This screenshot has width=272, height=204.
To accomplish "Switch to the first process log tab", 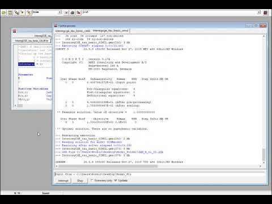I will click(73, 31).
